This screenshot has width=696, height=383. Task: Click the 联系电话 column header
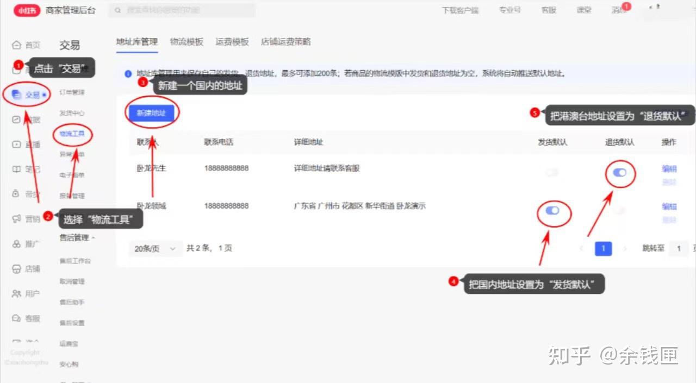[219, 142]
